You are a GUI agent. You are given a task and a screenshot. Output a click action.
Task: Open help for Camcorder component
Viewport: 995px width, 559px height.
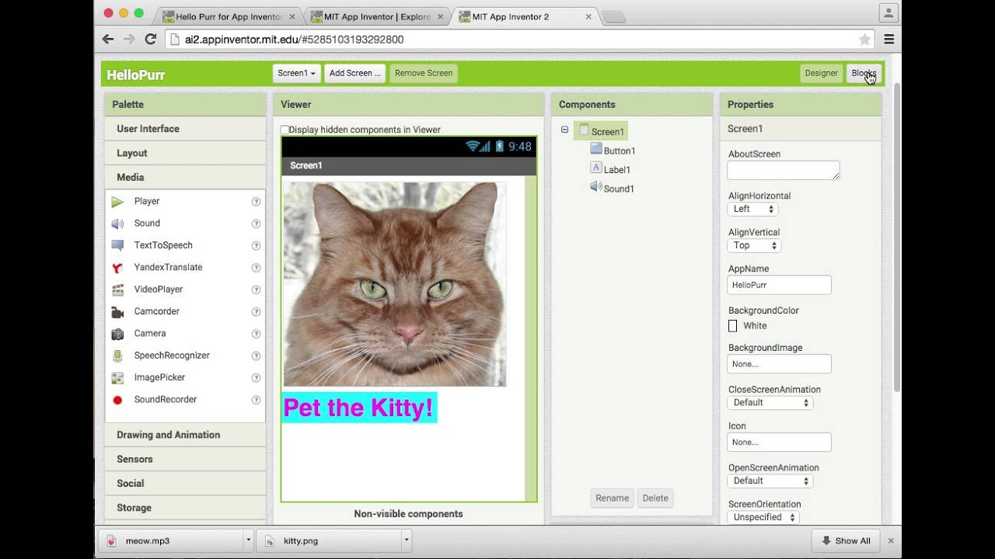pos(256,311)
